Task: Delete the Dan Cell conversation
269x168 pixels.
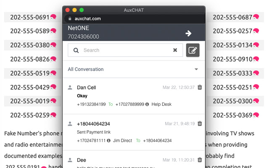Action: point(200,87)
